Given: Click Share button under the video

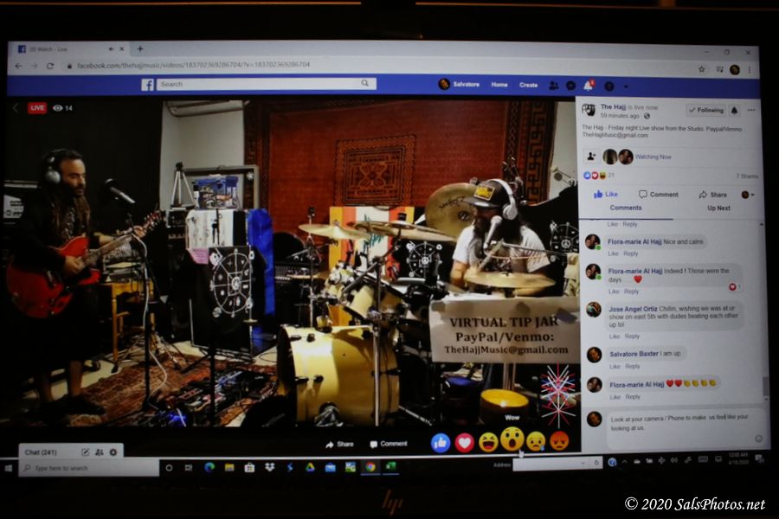Looking at the screenshot, I should (x=339, y=444).
